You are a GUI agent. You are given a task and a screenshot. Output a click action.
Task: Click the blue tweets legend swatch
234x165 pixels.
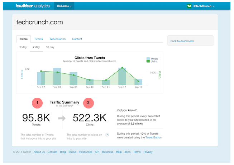[148, 58]
